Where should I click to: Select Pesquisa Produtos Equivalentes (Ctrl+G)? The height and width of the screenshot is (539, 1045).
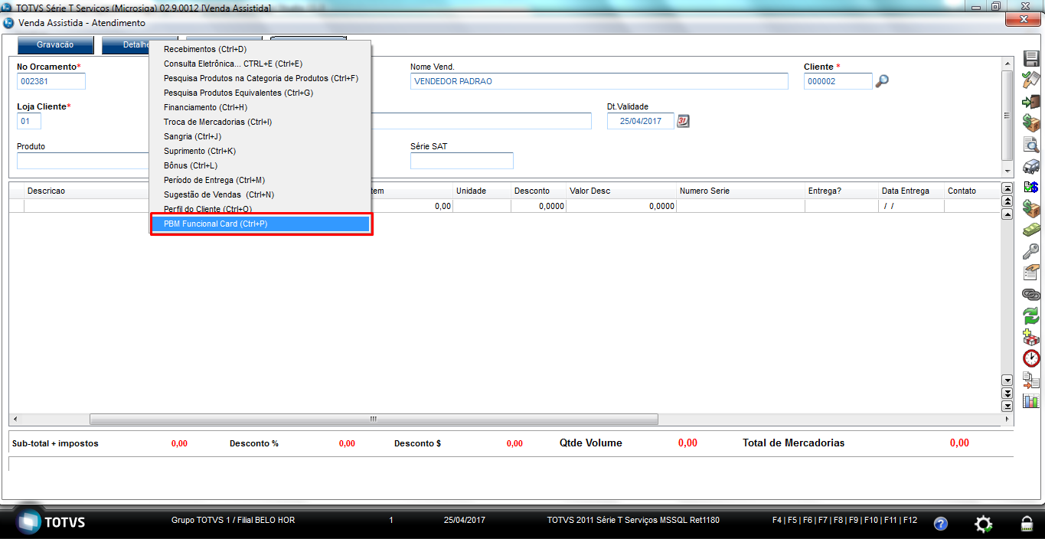point(260,93)
